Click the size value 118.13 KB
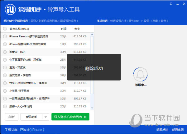 click(80, 83)
